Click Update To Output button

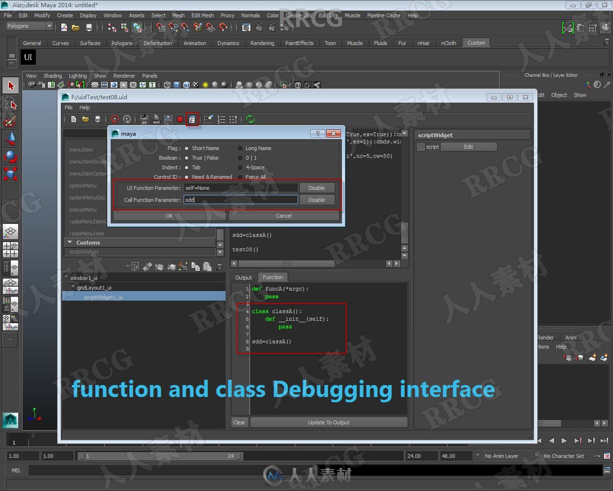point(329,422)
